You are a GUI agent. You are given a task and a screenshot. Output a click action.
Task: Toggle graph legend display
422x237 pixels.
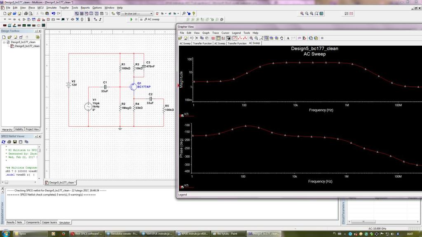click(x=218, y=38)
